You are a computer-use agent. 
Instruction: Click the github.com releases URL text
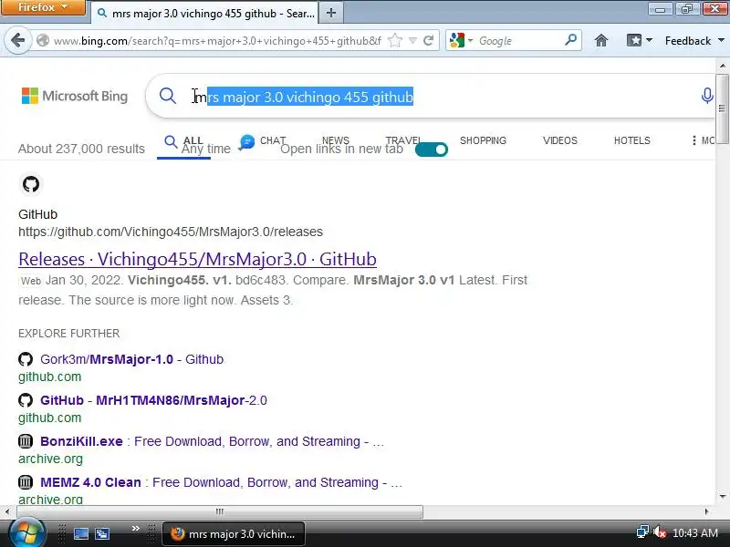click(171, 232)
